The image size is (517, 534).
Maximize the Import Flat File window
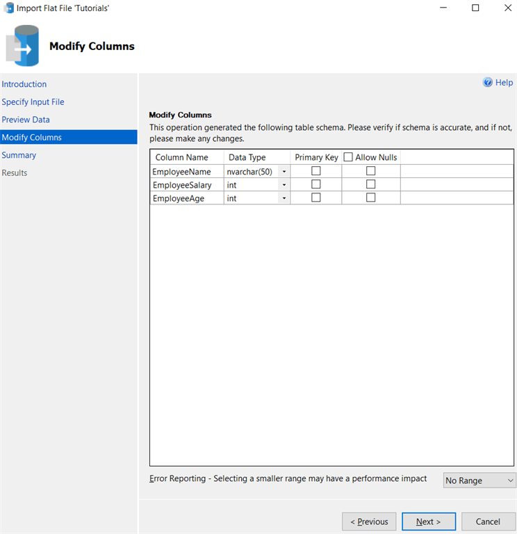pos(475,8)
